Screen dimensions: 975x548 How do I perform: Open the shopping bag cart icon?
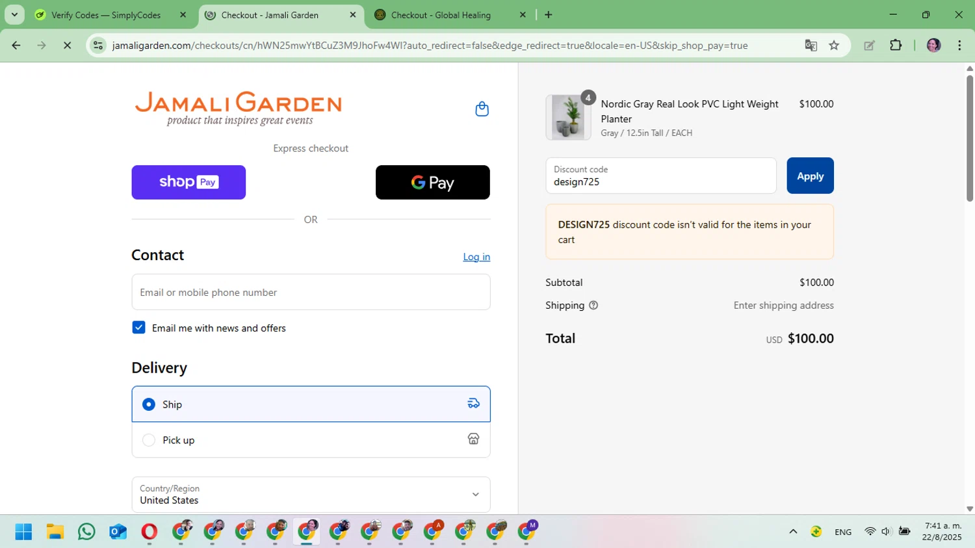pyautogui.click(x=482, y=109)
